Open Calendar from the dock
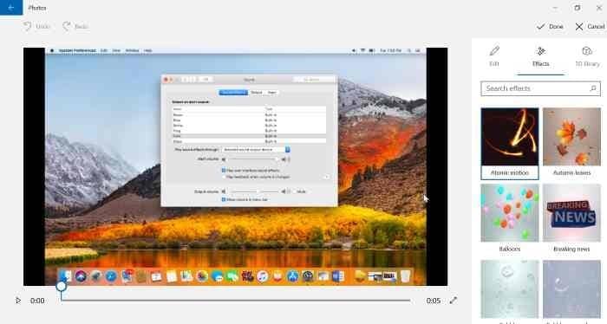607x324 pixels. click(x=156, y=276)
